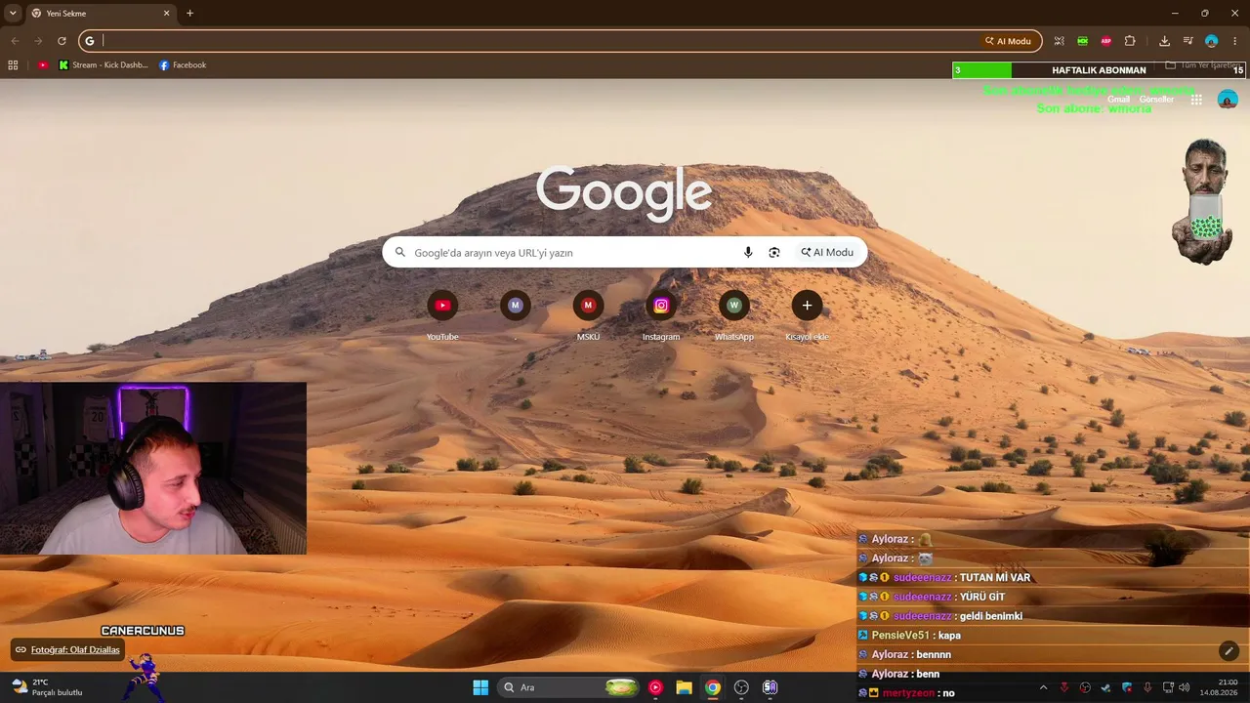Start voice search with the microphone icon
Image resolution: width=1250 pixels, height=703 pixels.
748,252
